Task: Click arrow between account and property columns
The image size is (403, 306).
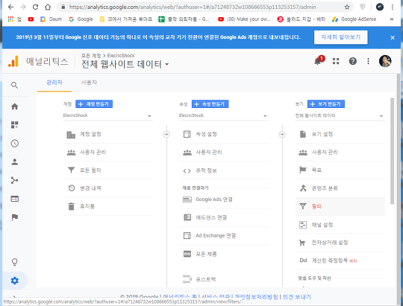Action: click(x=166, y=134)
